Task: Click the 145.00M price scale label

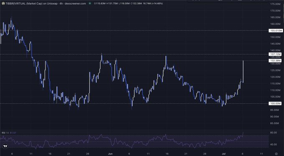Action: pos(275,44)
